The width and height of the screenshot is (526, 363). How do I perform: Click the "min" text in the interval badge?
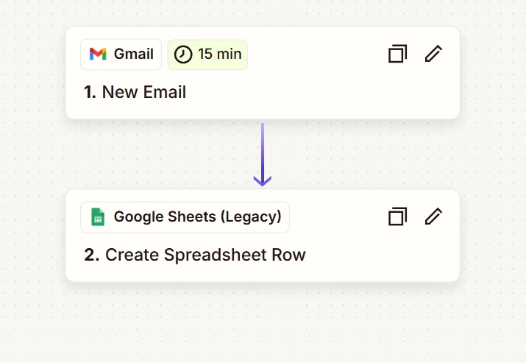point(229,54)
